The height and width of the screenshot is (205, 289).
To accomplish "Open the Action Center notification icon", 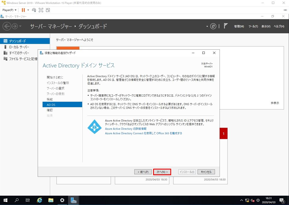I will click(282, 200).
